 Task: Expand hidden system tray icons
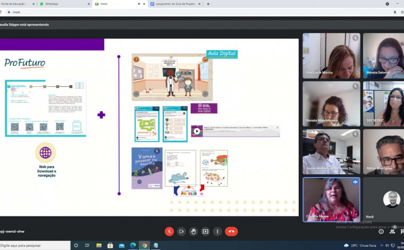[381, 245]
